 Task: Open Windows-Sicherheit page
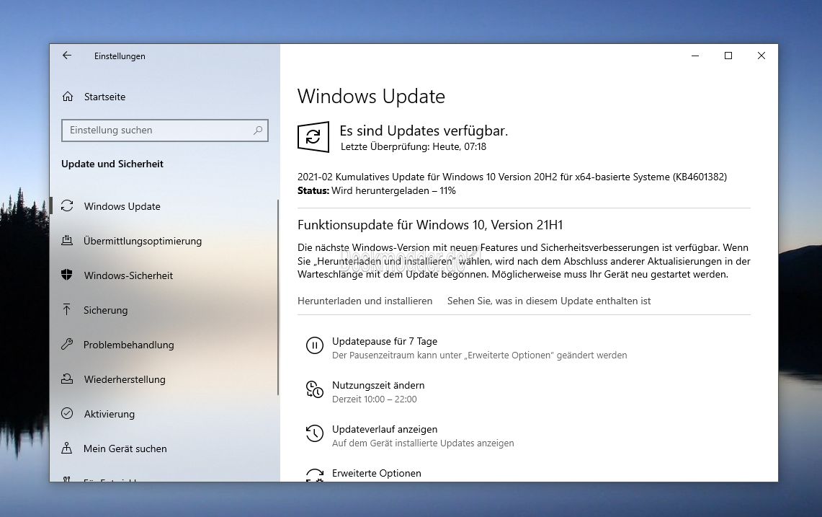coord(128,275)
